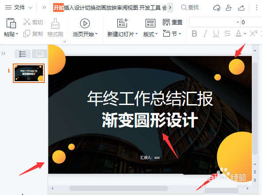Click the subtitle 渐变圆形设计
The width and height of the screenshot is (262, 195).
pos(150,120)
